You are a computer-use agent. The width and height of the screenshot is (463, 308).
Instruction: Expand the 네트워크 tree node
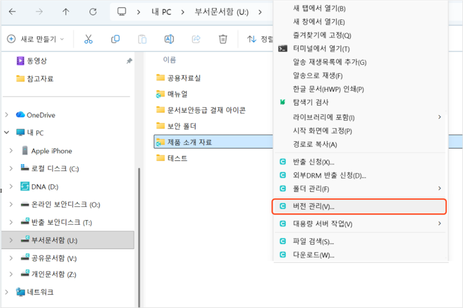click(7, 292)
